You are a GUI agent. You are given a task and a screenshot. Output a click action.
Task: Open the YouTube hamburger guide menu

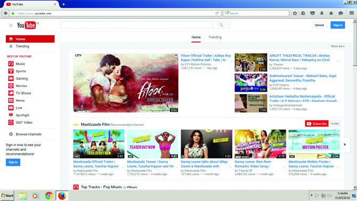pos(11,25)
